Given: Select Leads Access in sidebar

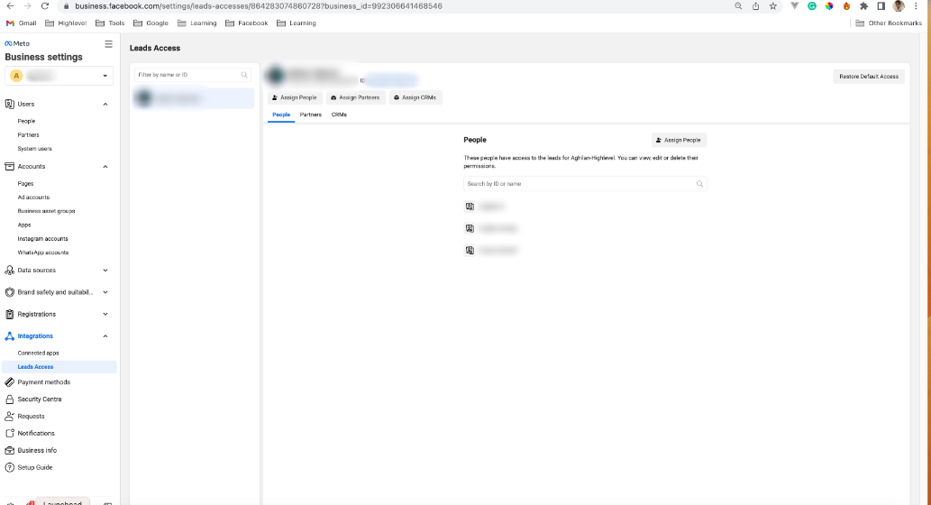Looking at the screenshot, I should tap(59, 366).
